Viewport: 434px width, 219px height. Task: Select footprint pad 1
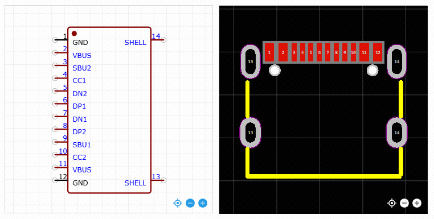click(269, 52)
